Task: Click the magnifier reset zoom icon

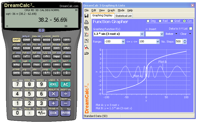Action: click(x=86, y=47)
